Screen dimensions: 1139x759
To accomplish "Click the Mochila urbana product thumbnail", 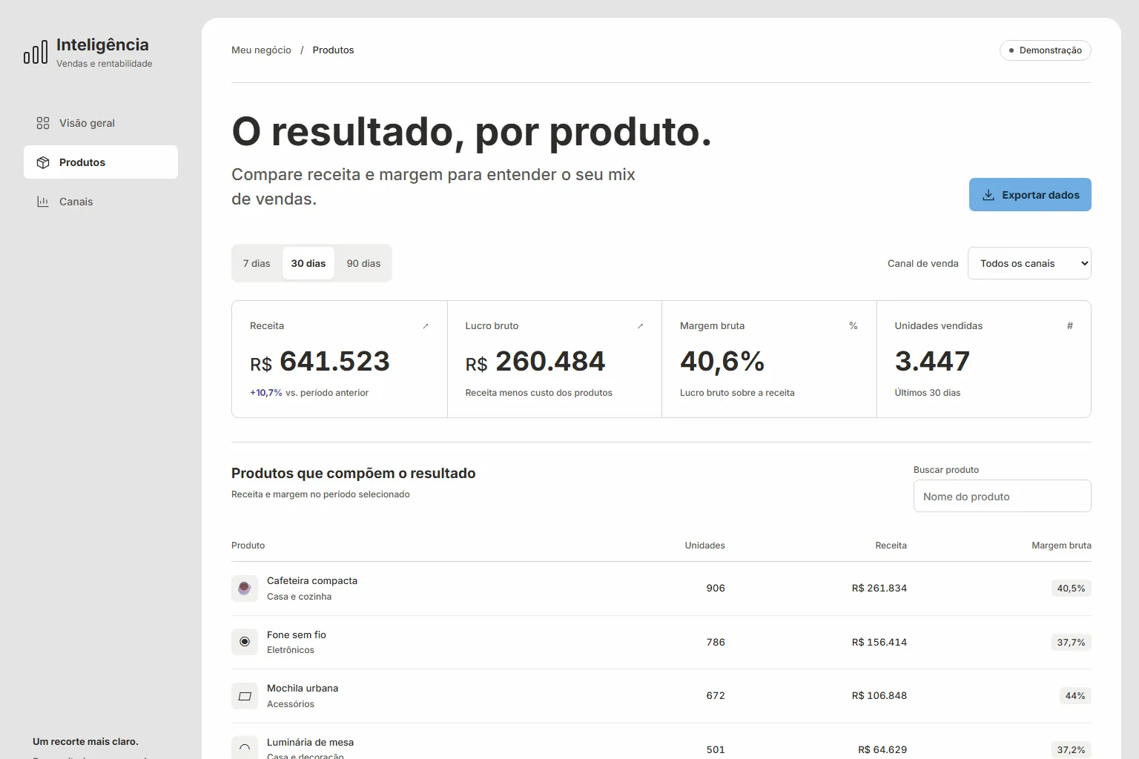I will [245, 696].
